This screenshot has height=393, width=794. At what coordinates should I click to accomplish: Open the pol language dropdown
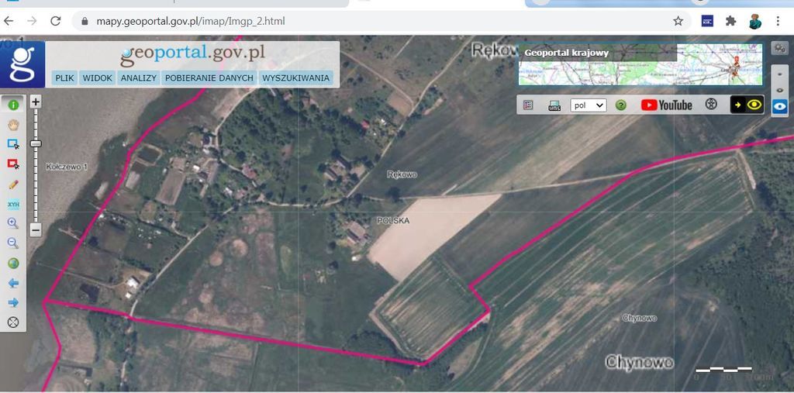(588, 105)
